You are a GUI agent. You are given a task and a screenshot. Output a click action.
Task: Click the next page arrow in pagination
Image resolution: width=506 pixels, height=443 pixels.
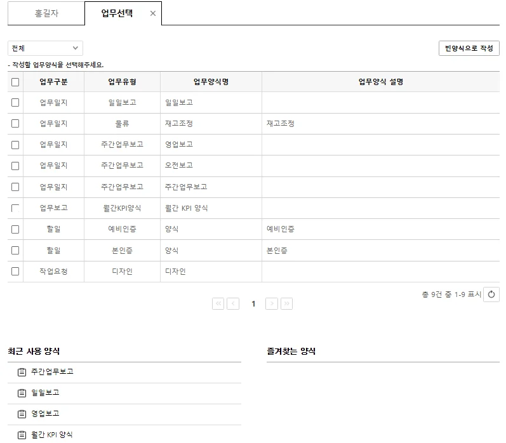(x=272, y=304)
